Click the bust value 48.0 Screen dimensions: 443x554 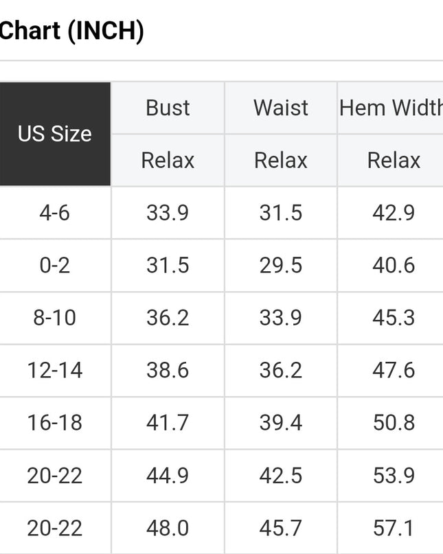(x=168, y=528)
